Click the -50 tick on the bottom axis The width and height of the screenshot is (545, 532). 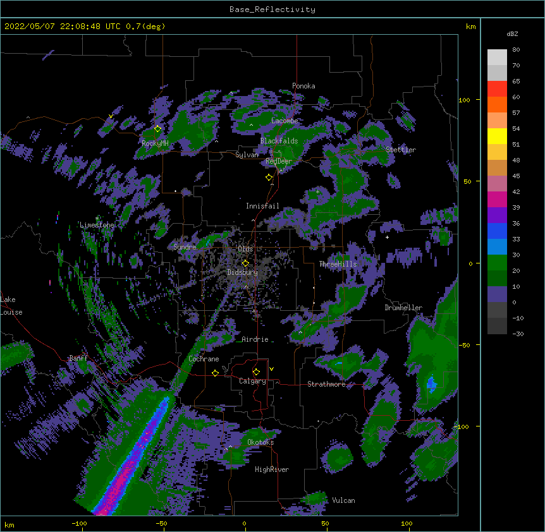click(x=161, y=523)
